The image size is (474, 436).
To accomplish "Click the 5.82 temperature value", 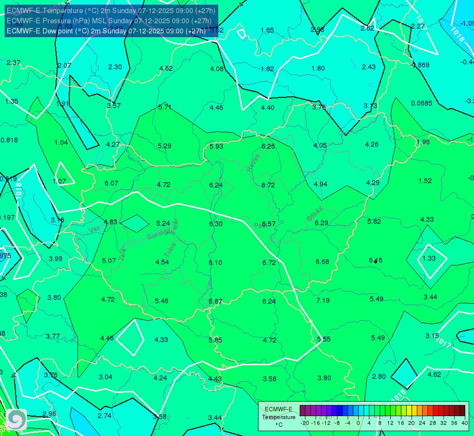I will coord(374,221).
